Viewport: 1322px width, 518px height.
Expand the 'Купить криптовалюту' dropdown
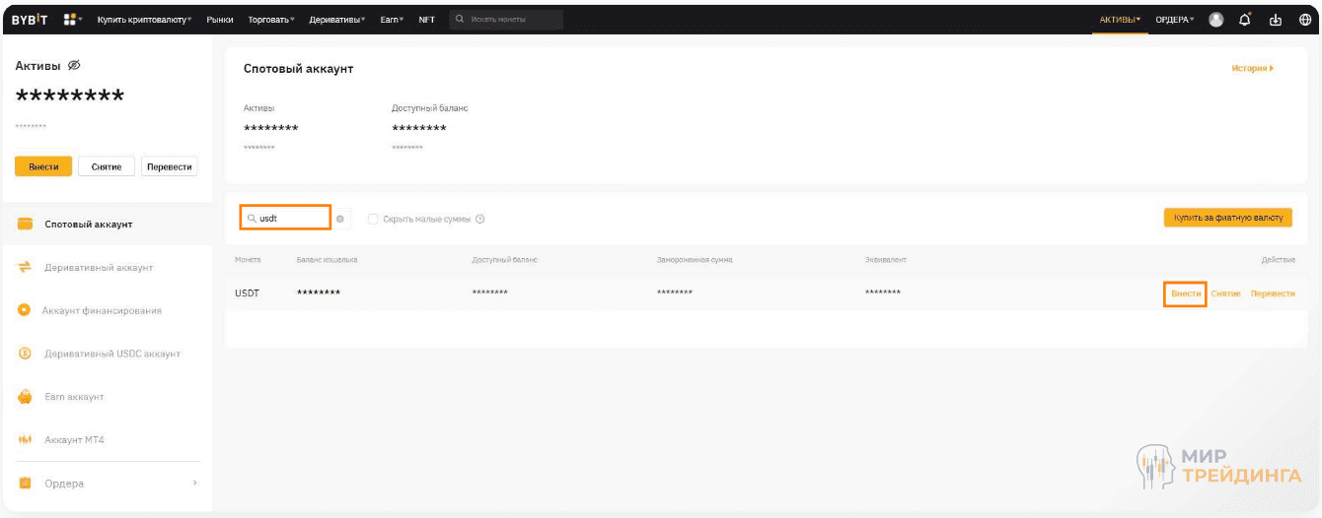[x=144, y=19]
